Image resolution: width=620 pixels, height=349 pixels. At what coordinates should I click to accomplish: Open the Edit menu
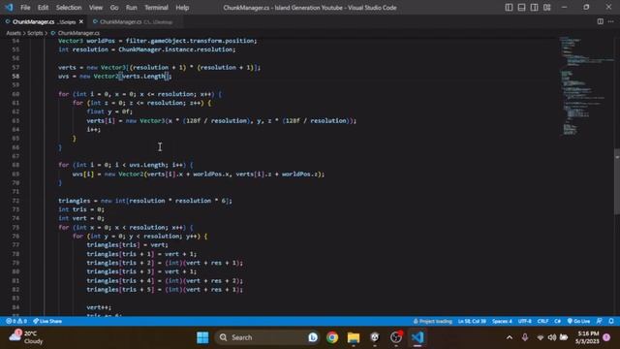pos(43,8)
